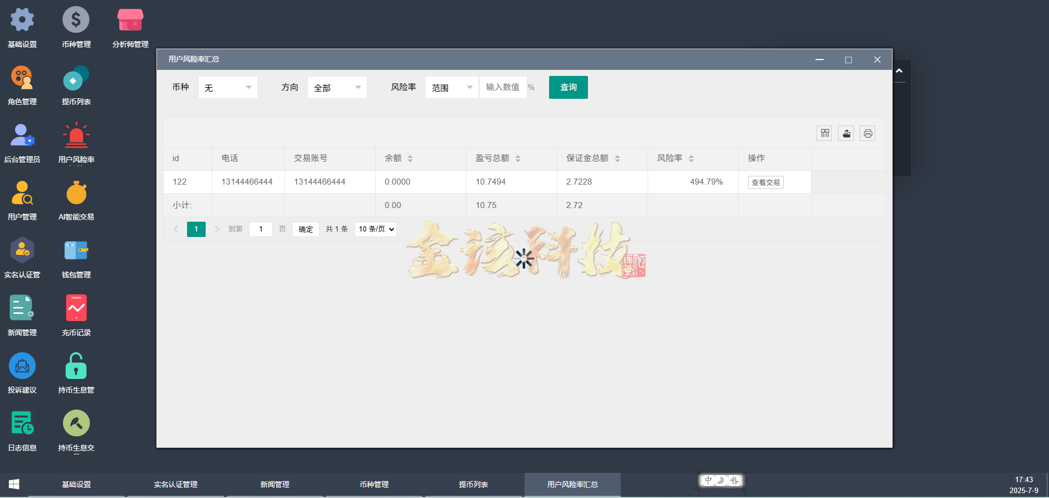The width and height of the screenshot is (1049, 498).
Task: Click the column settings grid icon
Action: click(824, 133)
